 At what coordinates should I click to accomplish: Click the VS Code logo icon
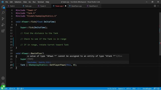[2, 2]
